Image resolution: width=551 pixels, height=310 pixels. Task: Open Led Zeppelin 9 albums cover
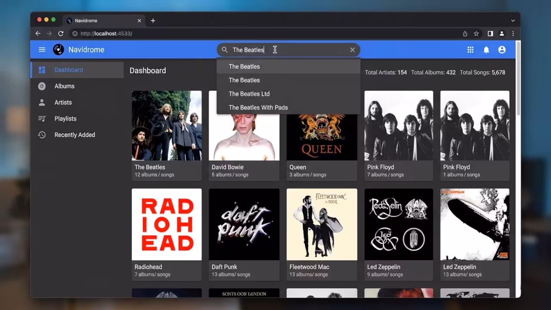pyautogui.click(x=399, y=224)
